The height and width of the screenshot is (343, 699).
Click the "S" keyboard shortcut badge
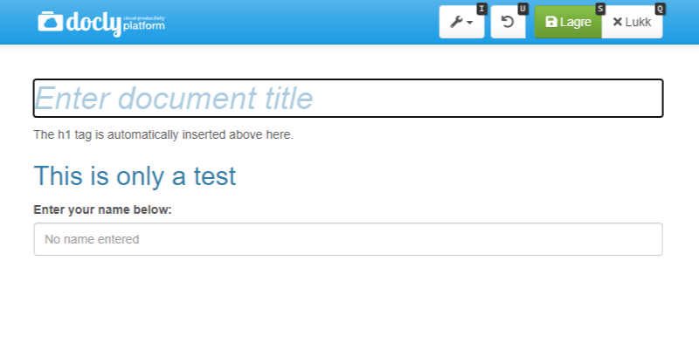pos(600,9)
